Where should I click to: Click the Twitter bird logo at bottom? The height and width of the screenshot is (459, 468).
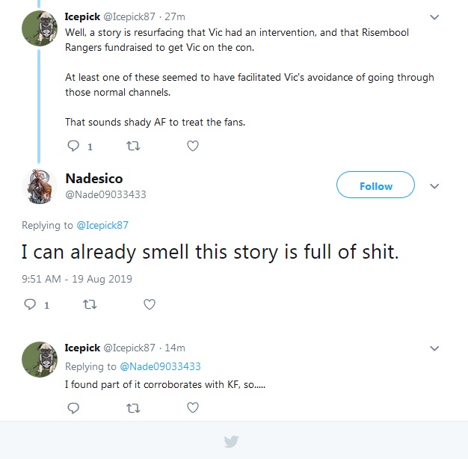coord(231,441)
